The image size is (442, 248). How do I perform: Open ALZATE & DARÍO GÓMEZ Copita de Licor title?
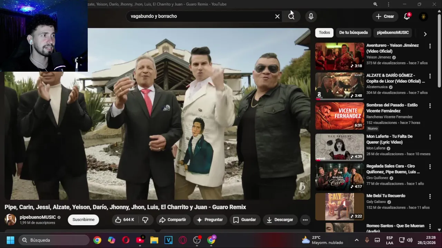tap(395, 78)
